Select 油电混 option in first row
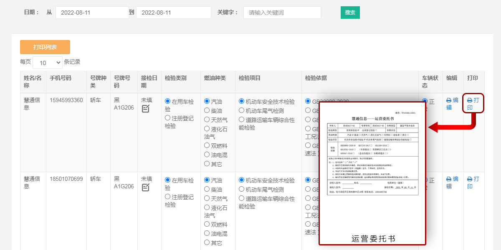 pos(207,155)
